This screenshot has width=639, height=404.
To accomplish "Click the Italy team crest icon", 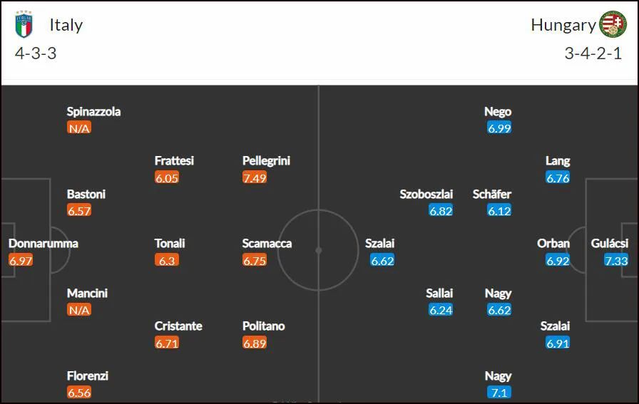I will coord(24,24).
